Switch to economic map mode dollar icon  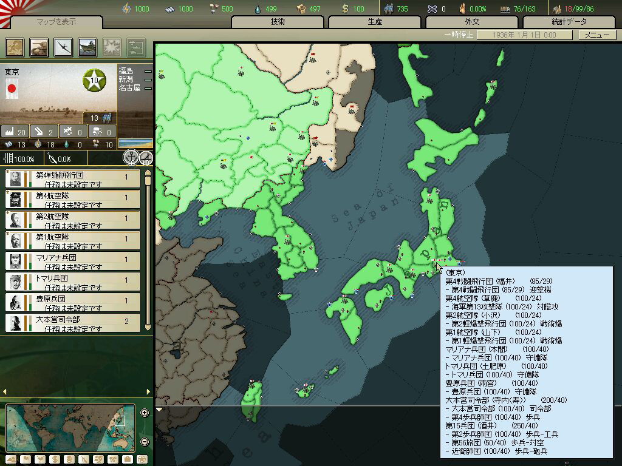coord(54,459)
